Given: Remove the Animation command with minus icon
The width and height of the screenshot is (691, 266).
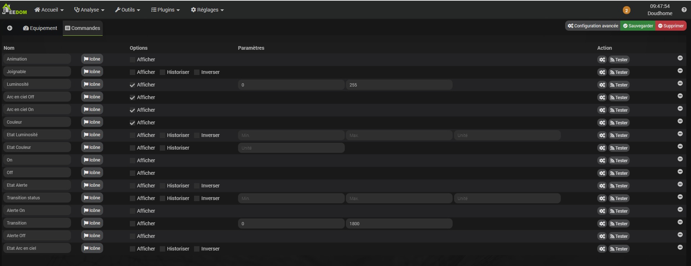Looking at the screenshot, I should tap(680, 58).
